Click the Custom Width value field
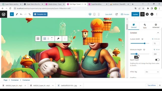This screenshot has width=162, height=91. click(x=156, y=43)
